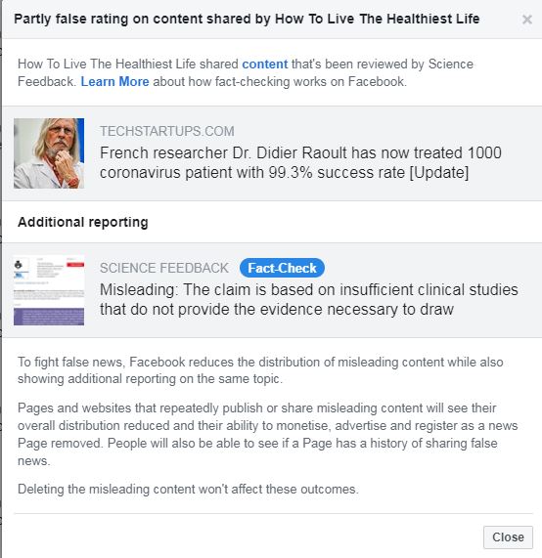542x558 pixels.
Task: Click the "To fight false news" paragraph
Action: [x=260, y=370]
